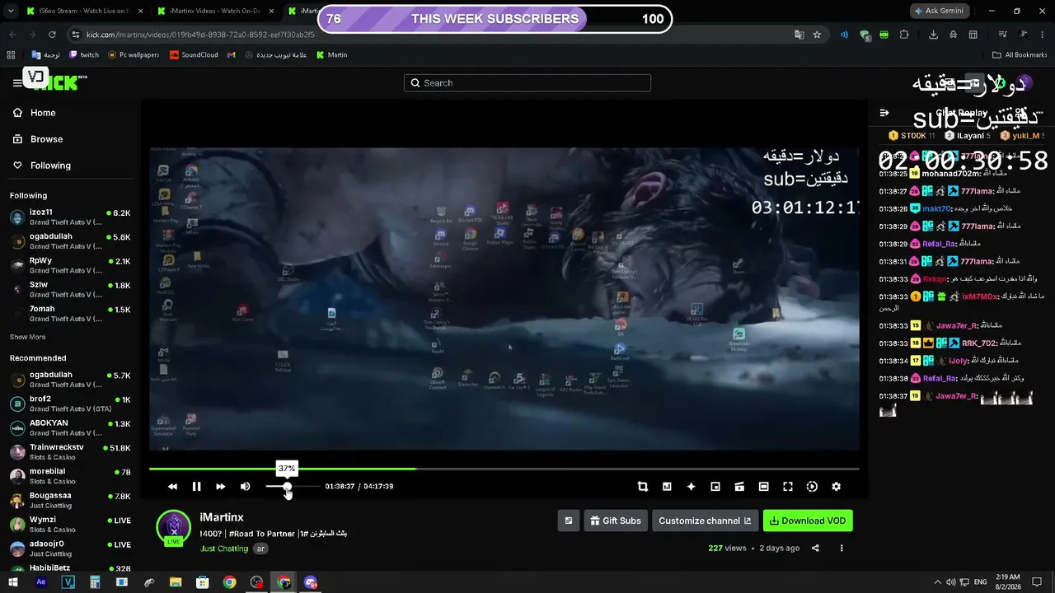Open recommended channel Bougassaa
Viewport: 1055px width, 593px height.
(70, 501)
